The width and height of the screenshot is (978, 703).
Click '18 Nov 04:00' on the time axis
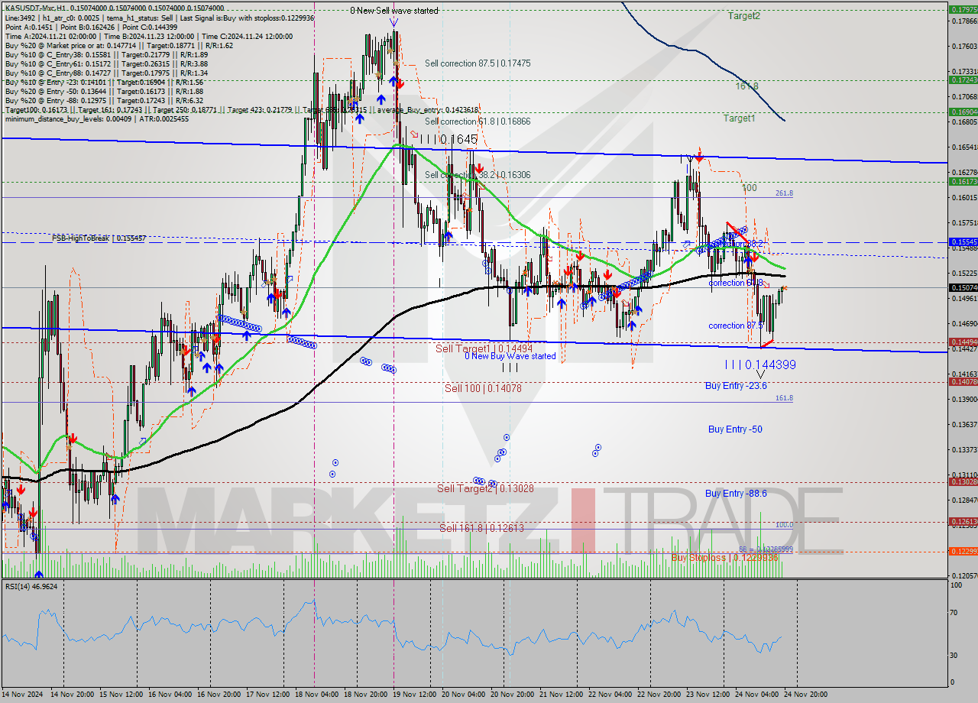point(316,695)
